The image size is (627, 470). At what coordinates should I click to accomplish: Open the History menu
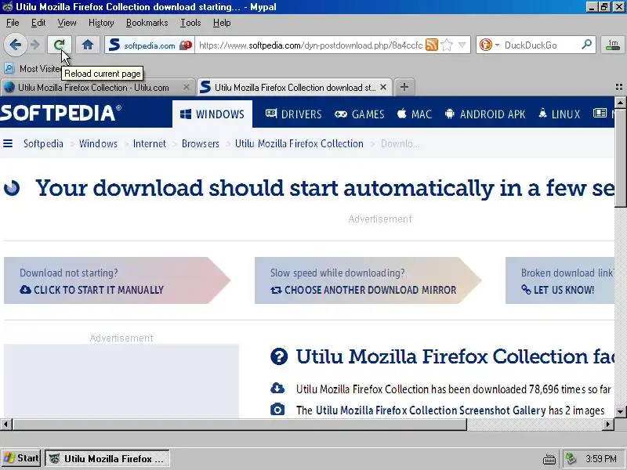click(x=101, y=23)
